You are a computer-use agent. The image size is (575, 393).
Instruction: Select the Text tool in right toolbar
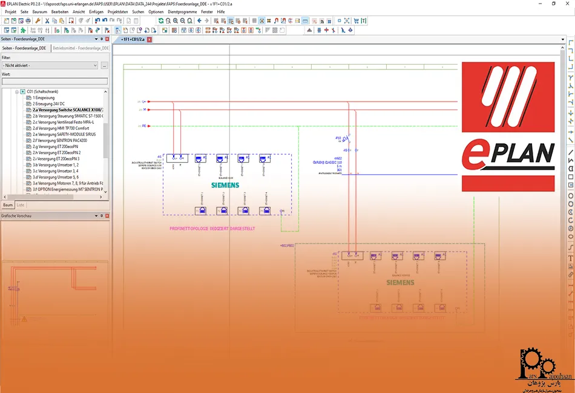coord(571,258)
